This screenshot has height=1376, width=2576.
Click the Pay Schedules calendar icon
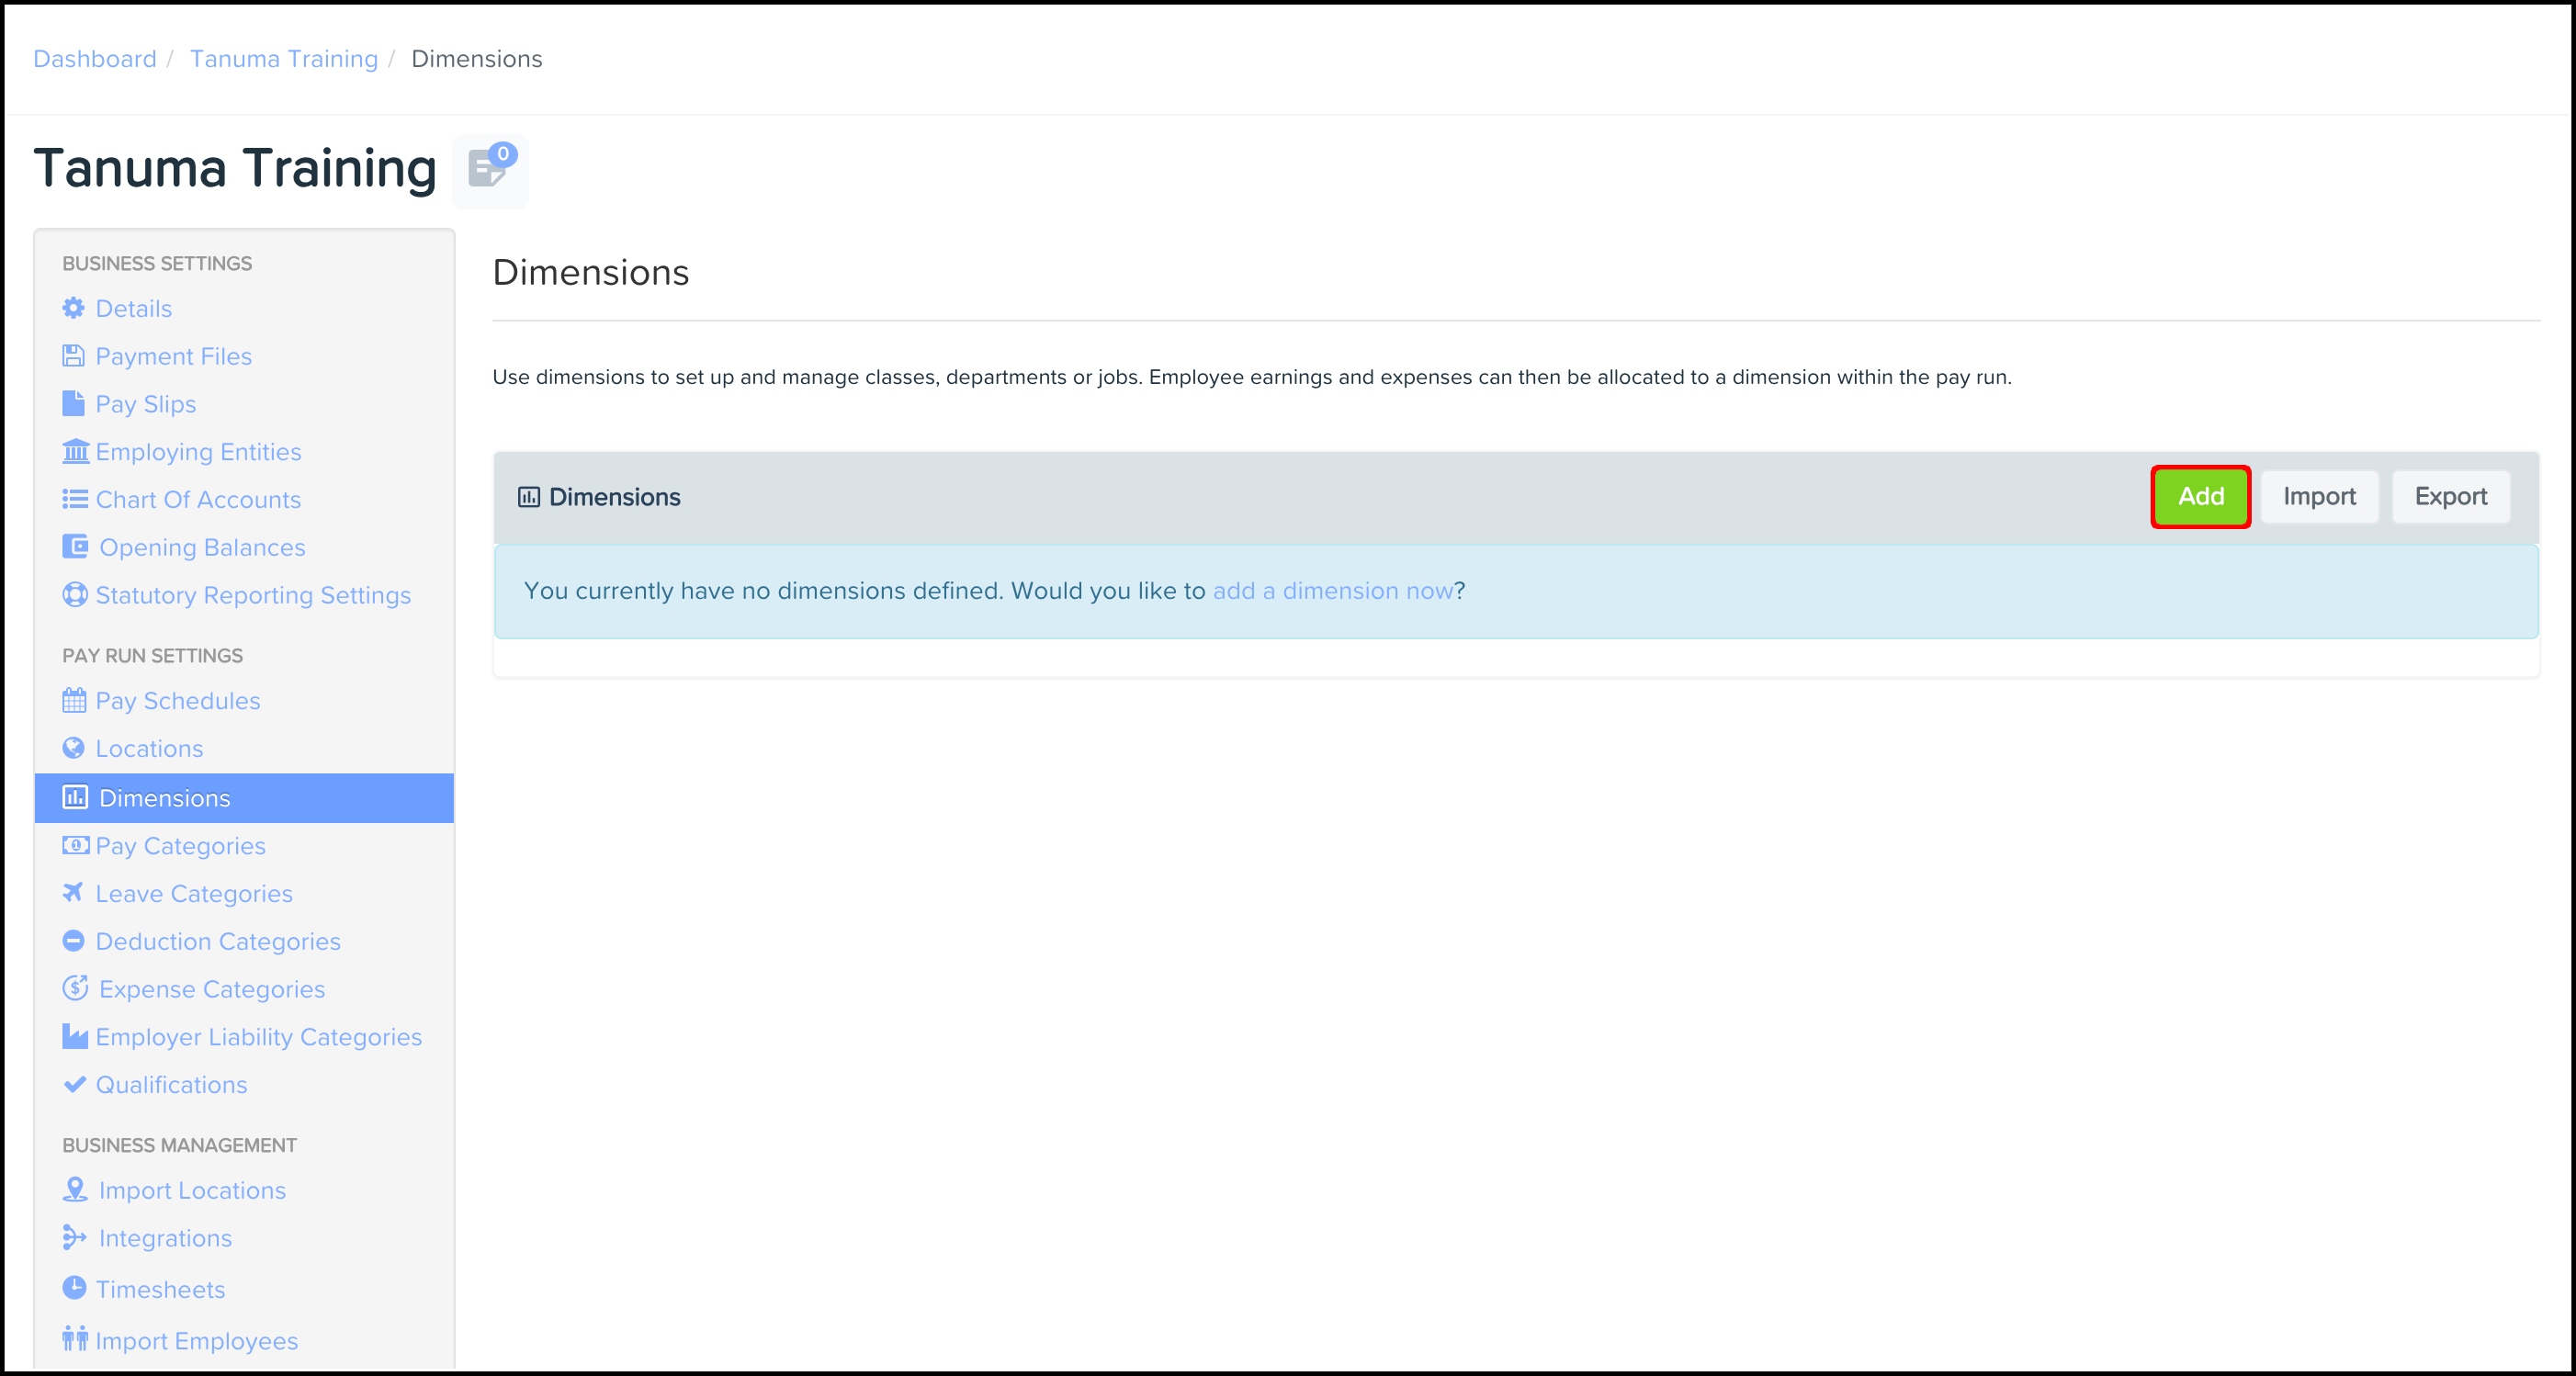[74, 700]
